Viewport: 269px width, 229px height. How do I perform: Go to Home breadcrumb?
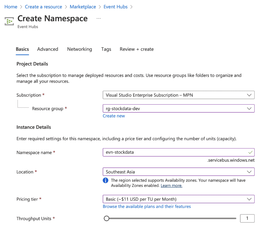(x=11, y=7)
